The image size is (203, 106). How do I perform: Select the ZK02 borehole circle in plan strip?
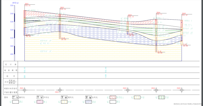click(60, 90)
